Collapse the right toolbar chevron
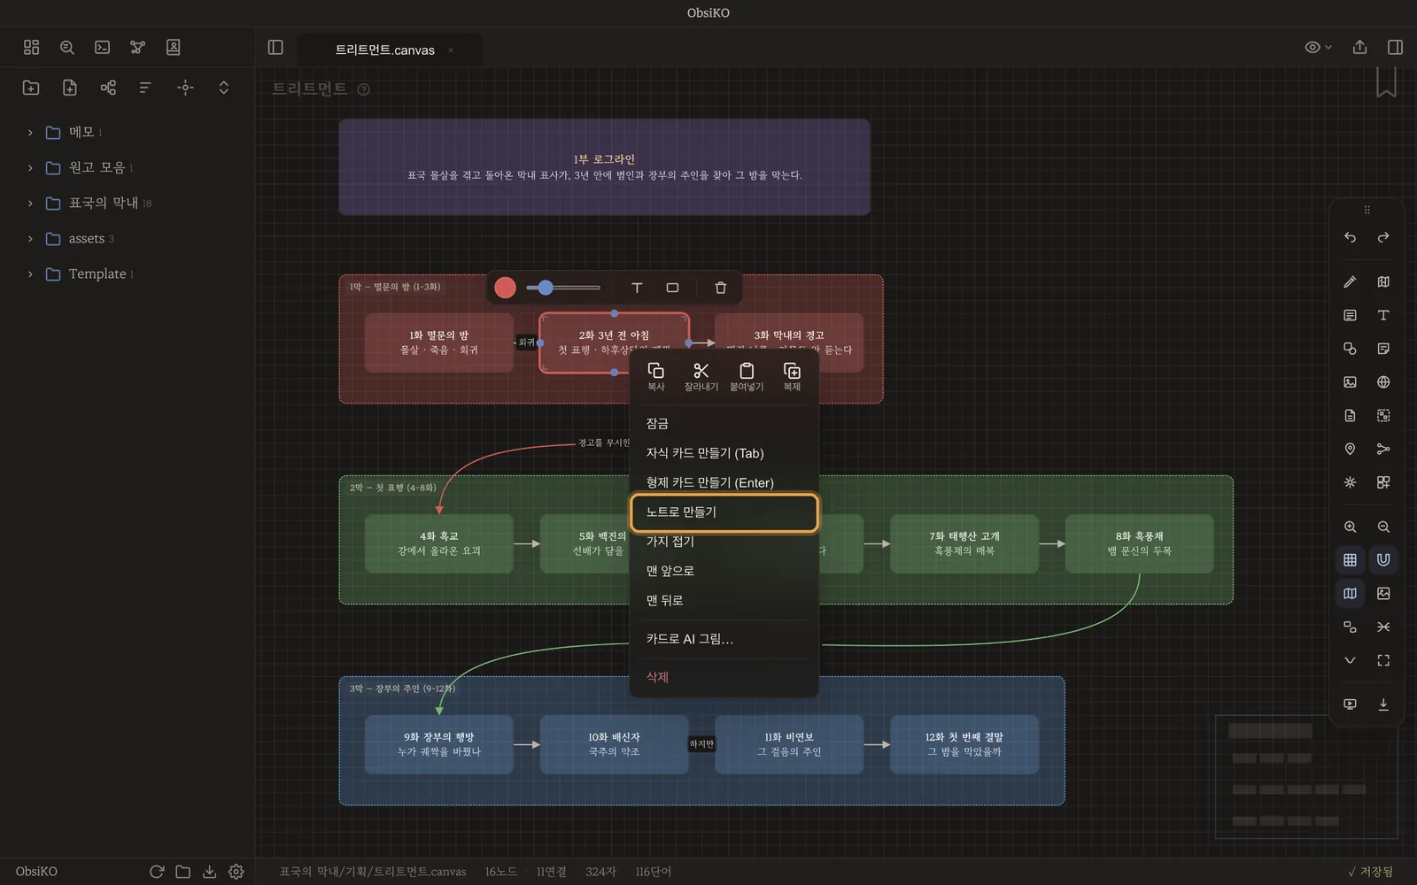Viewport: 1417px width, 885px height. click(1350, 660)
